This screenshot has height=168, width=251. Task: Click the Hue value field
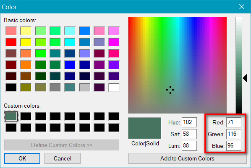tap(189, 122)
